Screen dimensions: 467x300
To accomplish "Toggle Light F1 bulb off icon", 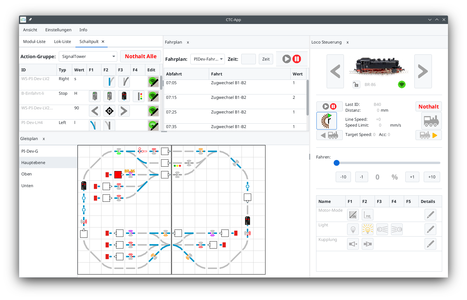I will (353, 229).
